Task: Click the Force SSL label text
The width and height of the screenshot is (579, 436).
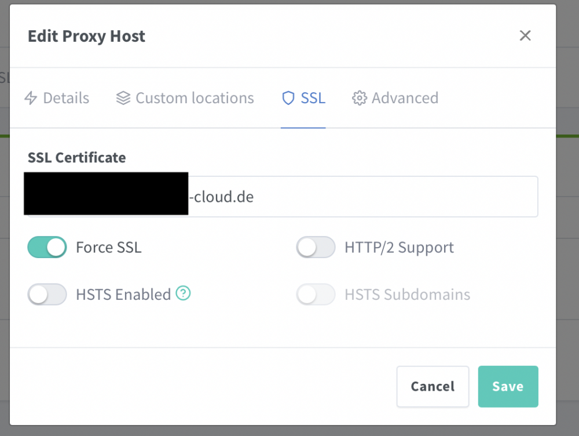Action: pos(109,248)
